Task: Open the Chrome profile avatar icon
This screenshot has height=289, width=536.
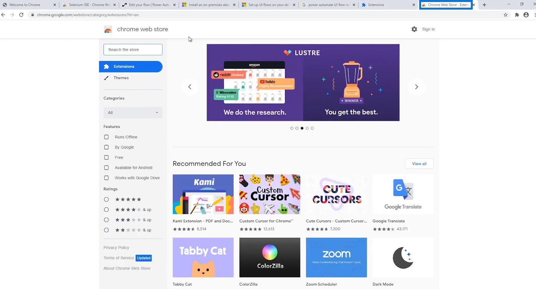Action: pos(526,15)
